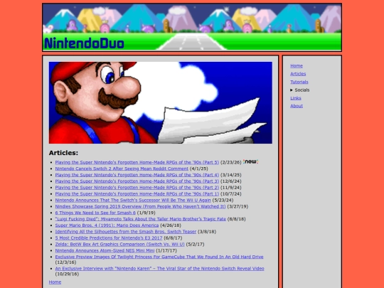This screenshot has width=384, height=288.
Task: Open Nindies Showcase Spring 2019 Overview article
Action: [x=140, y=207]
